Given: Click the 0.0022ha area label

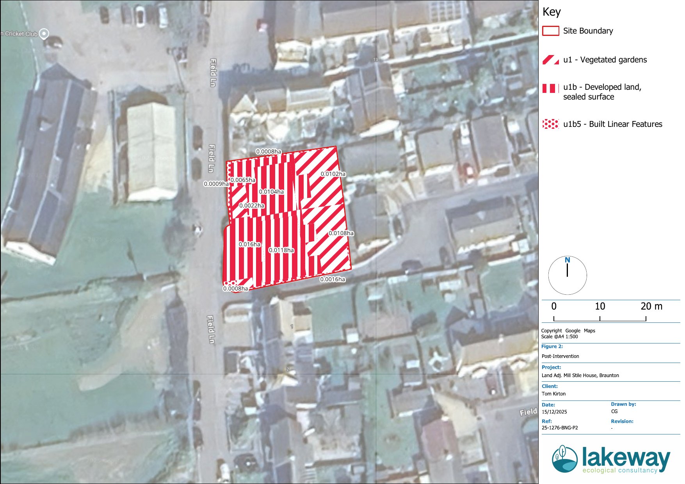Looking at the screenshot, I should point(252,205).
